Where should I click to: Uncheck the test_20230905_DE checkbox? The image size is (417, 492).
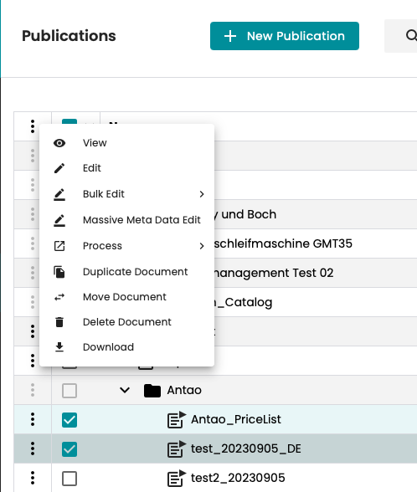pos(69,449)
